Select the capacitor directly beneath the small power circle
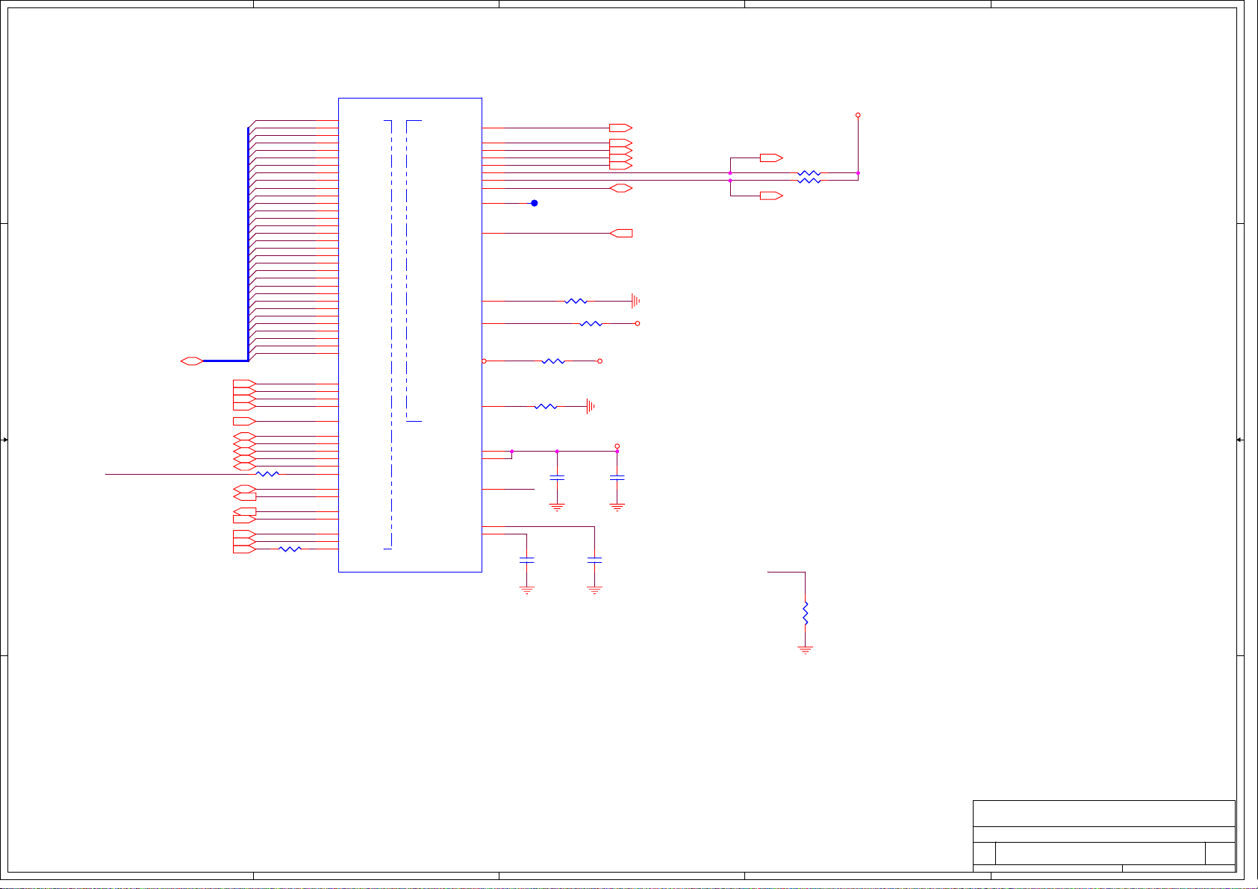The width and height of the screenshot is (1258, 889). click(x=617, y=478)
